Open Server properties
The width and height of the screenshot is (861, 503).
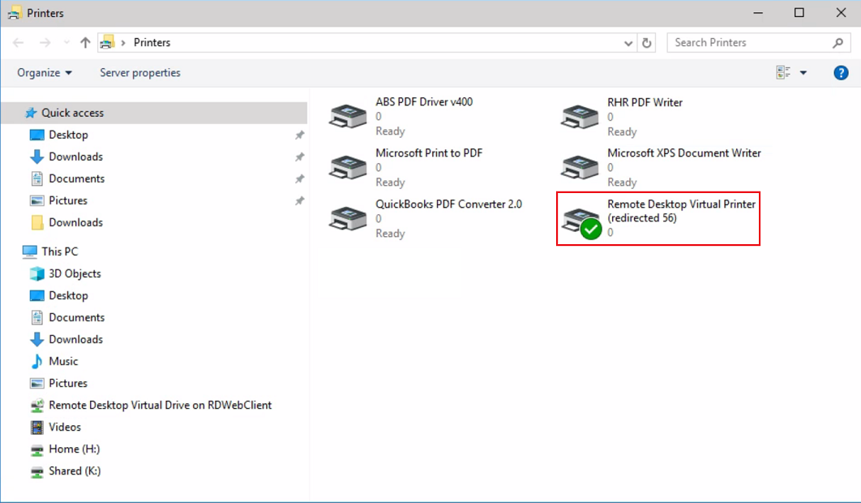140,72
